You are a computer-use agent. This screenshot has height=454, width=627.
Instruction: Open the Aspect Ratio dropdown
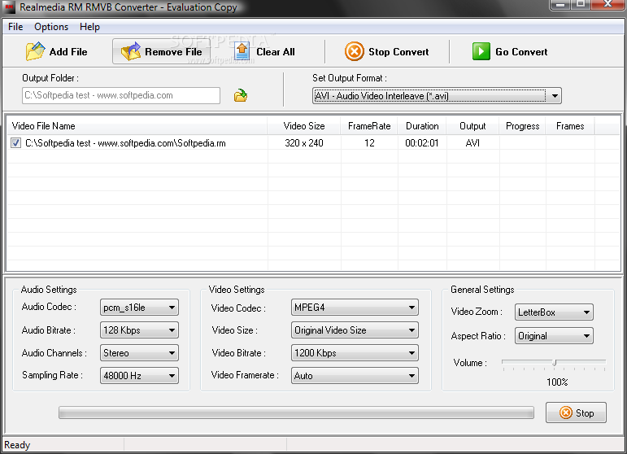[554, 335]
